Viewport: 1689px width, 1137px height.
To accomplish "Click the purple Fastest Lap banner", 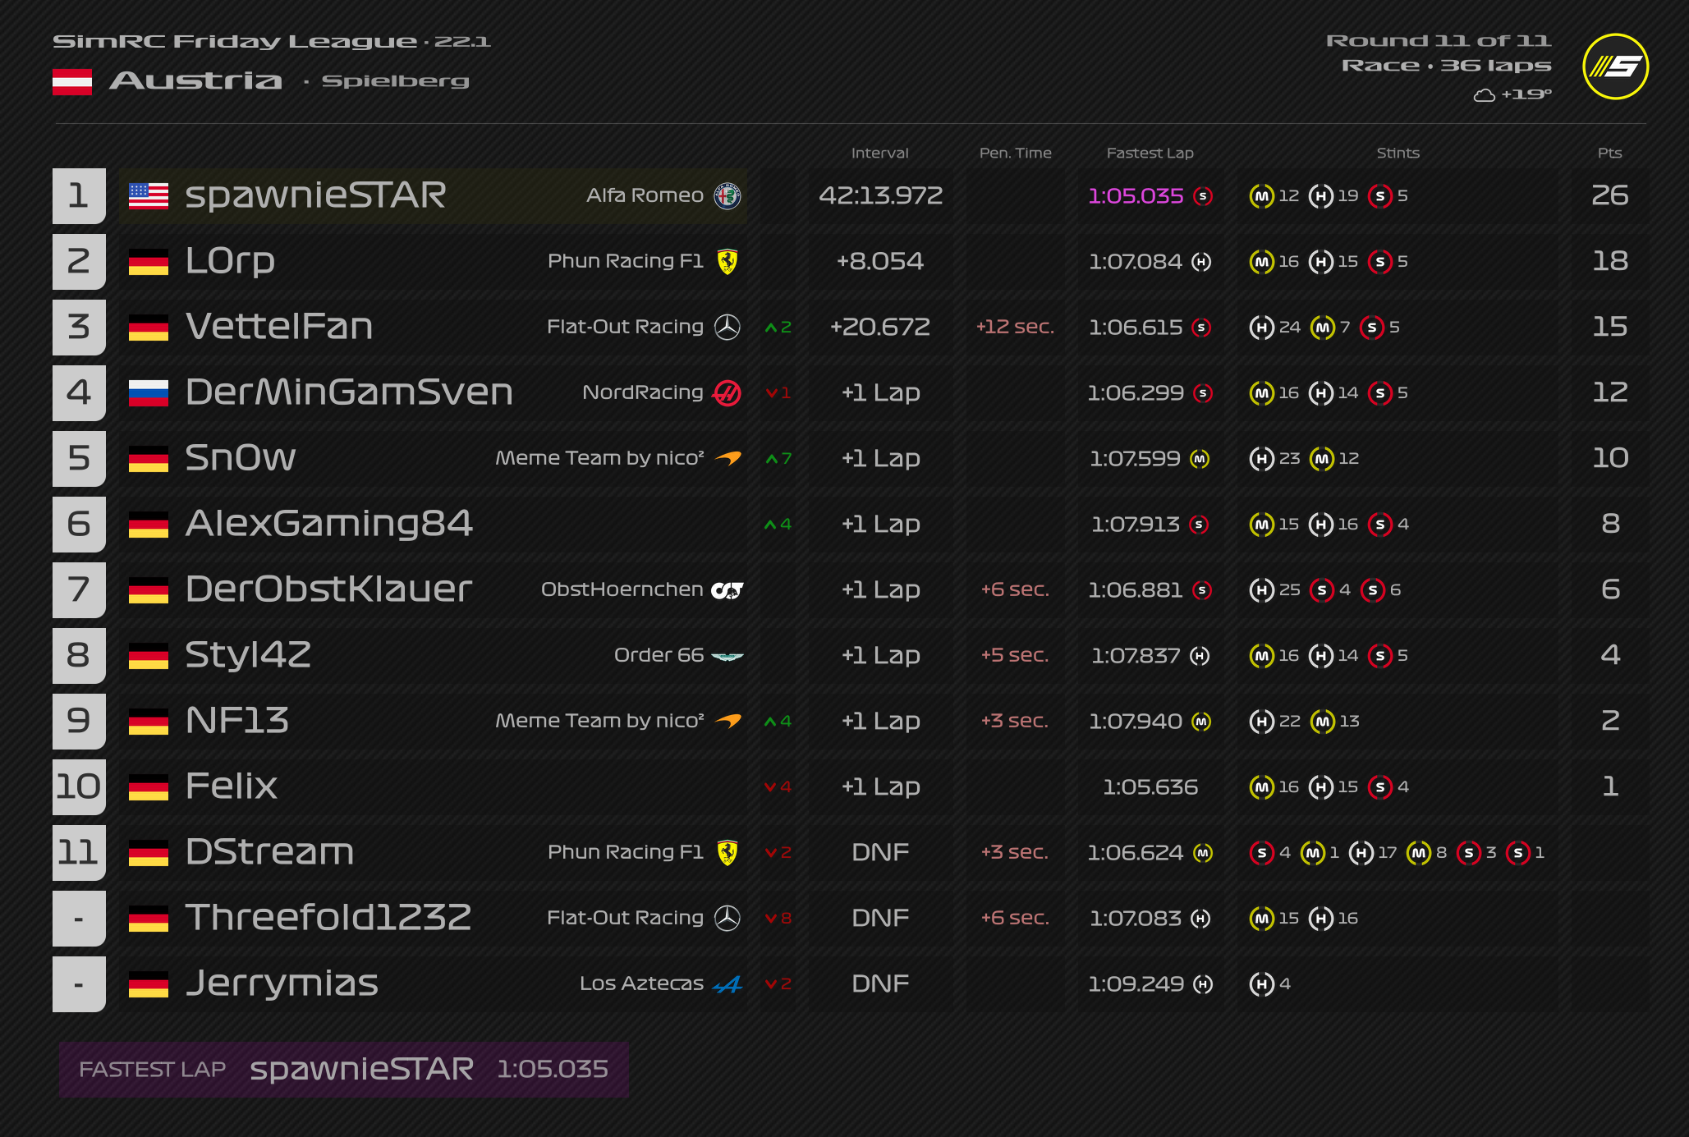I will (x=343, y=1069).
